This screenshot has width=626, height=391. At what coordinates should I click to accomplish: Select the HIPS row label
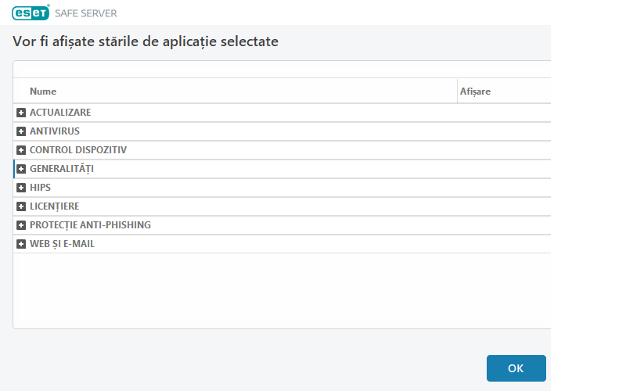click(x=41, y=188)
